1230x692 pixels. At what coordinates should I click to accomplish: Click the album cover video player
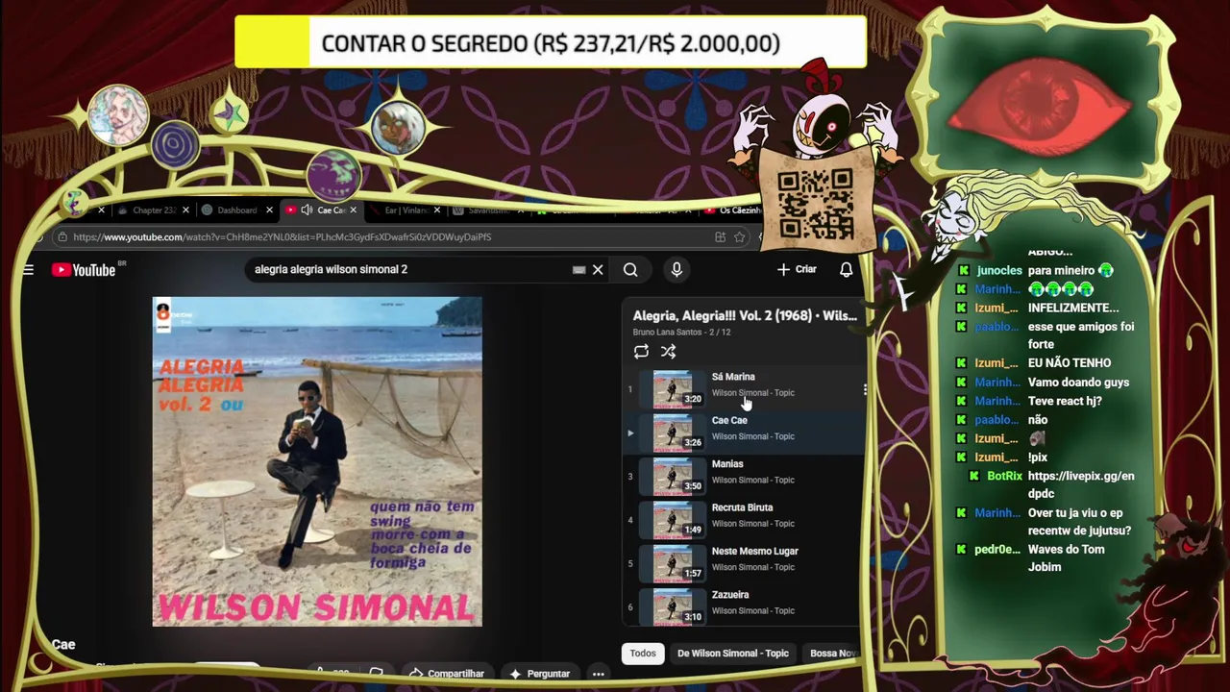(x=317, y=462)
